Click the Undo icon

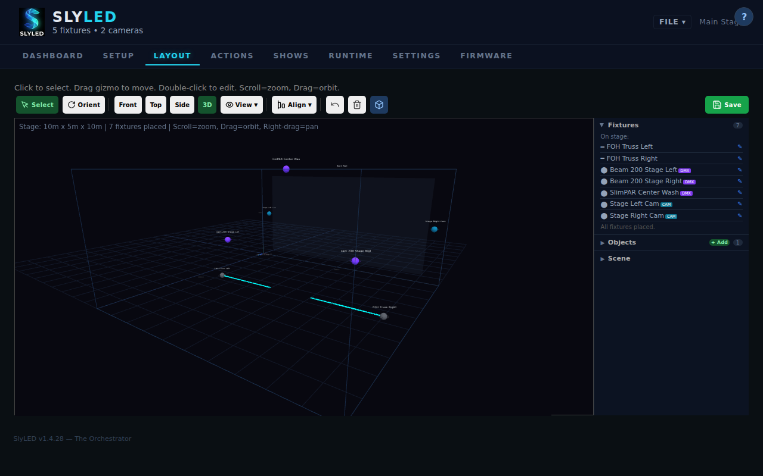(334, 105)
